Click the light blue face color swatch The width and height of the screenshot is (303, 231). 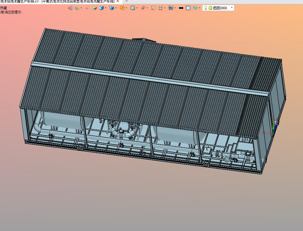coord(188,8)
